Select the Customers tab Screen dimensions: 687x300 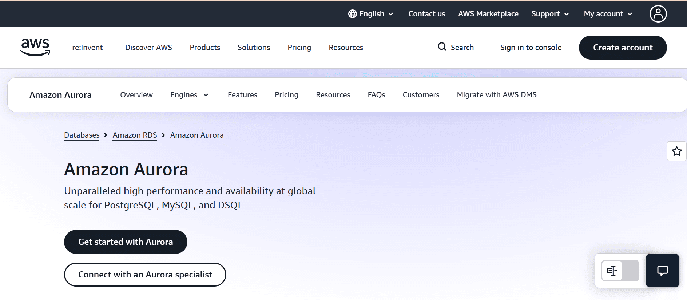[421, 95]
